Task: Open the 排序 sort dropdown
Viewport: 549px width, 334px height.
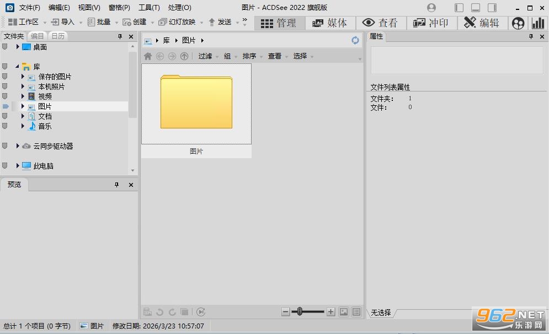Action: coord(252,56)
